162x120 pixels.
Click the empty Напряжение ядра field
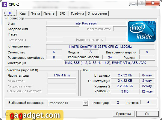(x=116, y=39)
